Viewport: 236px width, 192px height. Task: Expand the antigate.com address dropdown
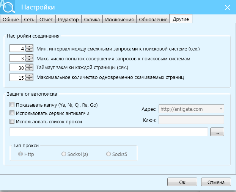tap(220, 109)
